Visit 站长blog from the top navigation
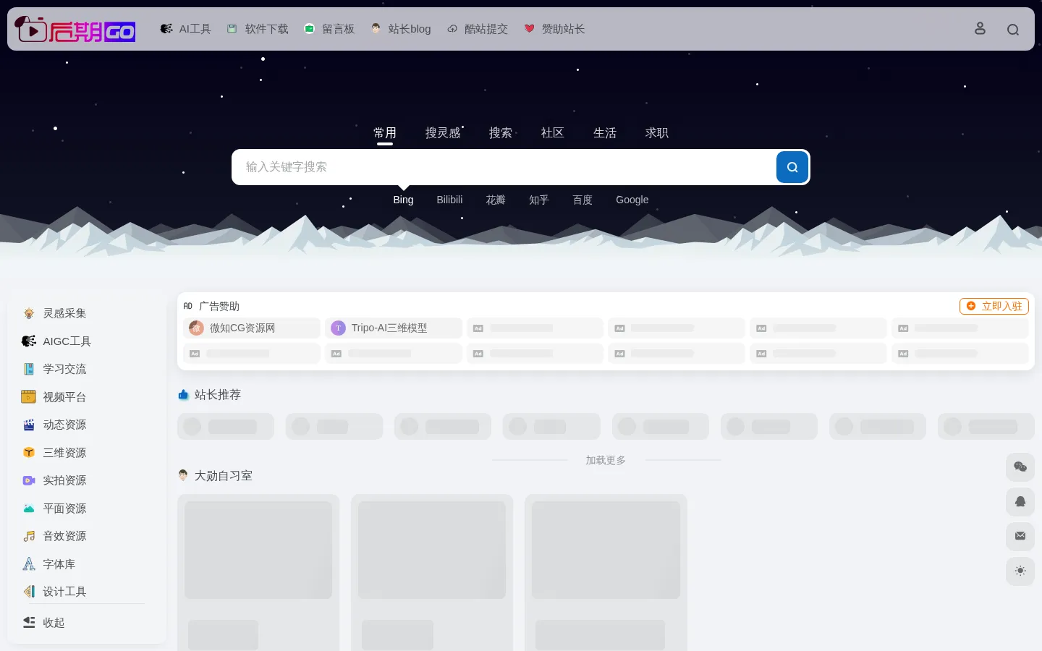The width and height of the screenshot is (1042, 651). [401, 29]
